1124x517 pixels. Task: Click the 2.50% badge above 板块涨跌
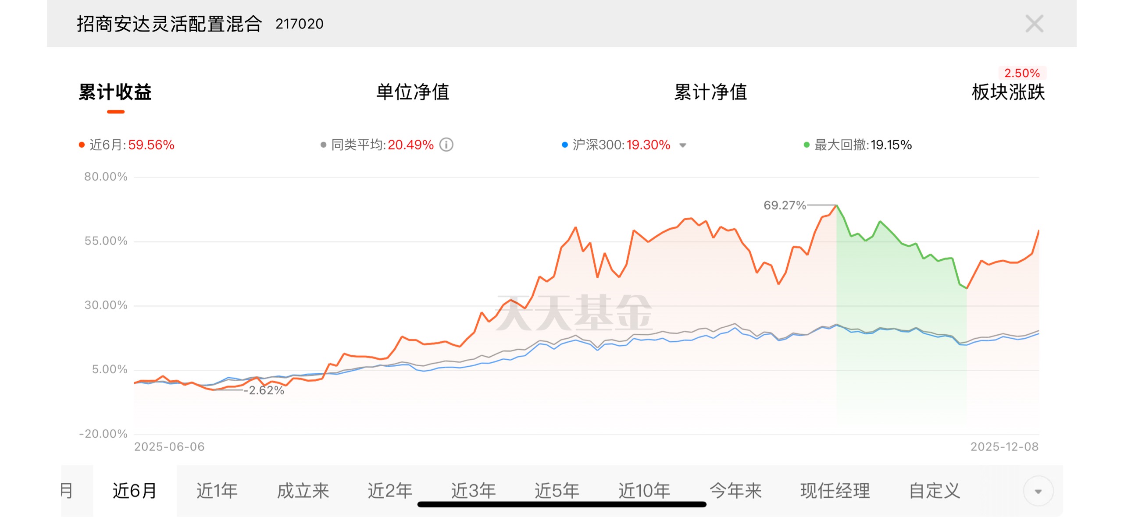[1021, 73]
